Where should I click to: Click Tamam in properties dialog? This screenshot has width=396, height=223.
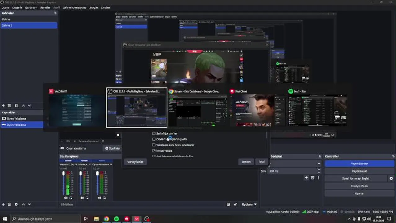coord(246,162)
